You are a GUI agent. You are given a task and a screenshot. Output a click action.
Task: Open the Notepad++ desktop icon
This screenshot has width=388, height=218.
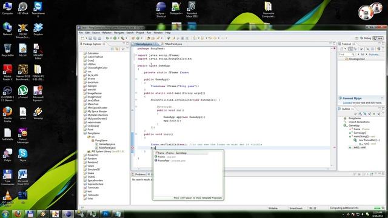(176, 8)
